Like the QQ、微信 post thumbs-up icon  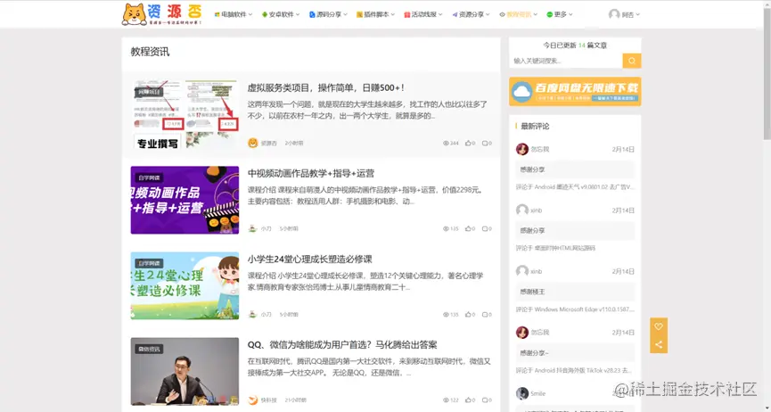tap(468, 400)
